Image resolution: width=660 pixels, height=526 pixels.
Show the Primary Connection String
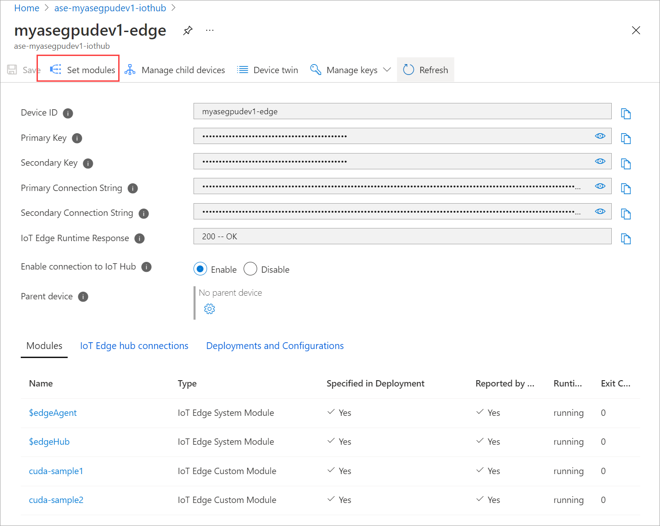click(600, 186)
